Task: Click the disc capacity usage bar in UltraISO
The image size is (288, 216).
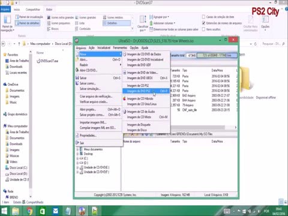Action: coord(217,55)
